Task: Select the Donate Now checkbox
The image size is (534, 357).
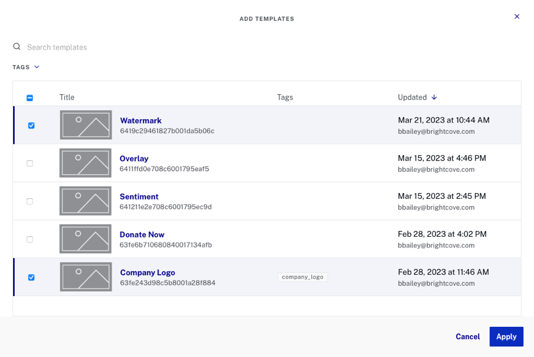Action: (30, 239)
